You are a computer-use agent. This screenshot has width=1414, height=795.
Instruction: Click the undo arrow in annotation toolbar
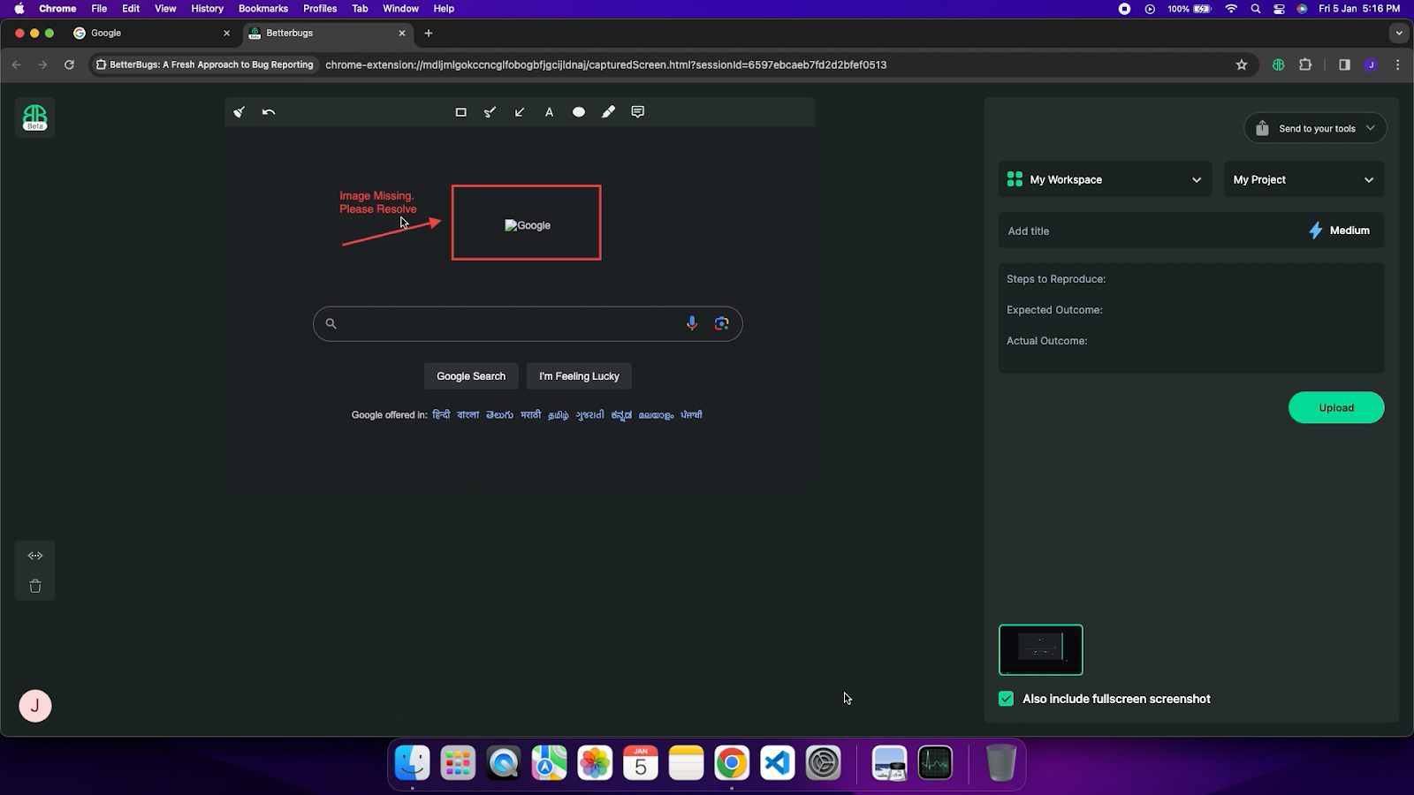(269, 112)
